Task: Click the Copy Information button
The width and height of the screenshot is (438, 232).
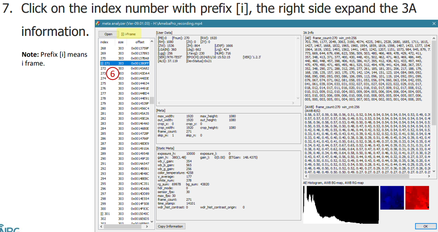Action: click(170, 226)
